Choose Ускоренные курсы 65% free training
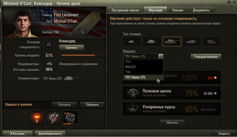 click(172, 109)
